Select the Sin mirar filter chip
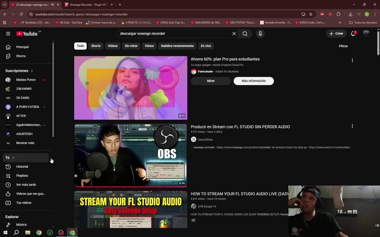The image size is (380, 237). [131, 46]
